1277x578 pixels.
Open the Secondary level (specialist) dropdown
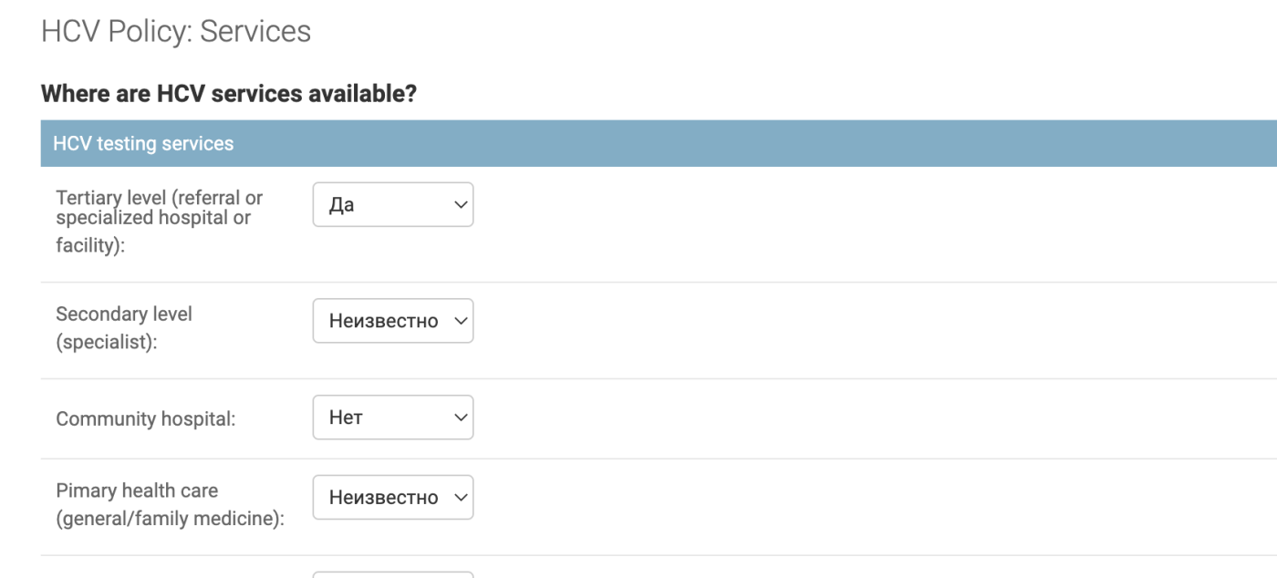(393, 321)
